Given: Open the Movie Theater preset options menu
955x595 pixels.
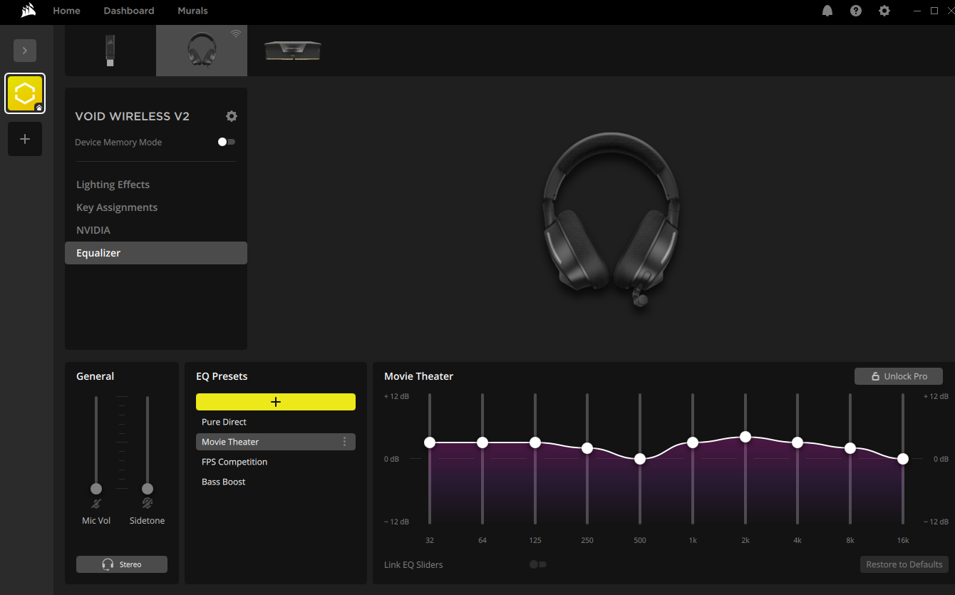Looking at the screenshot, I should click(345, 442).
